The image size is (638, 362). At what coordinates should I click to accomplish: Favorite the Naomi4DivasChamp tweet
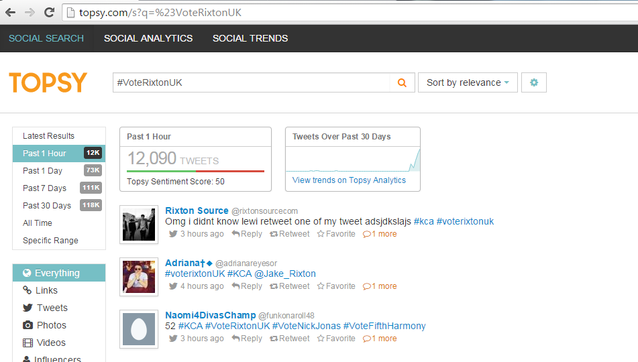click(x=336, y=339)
